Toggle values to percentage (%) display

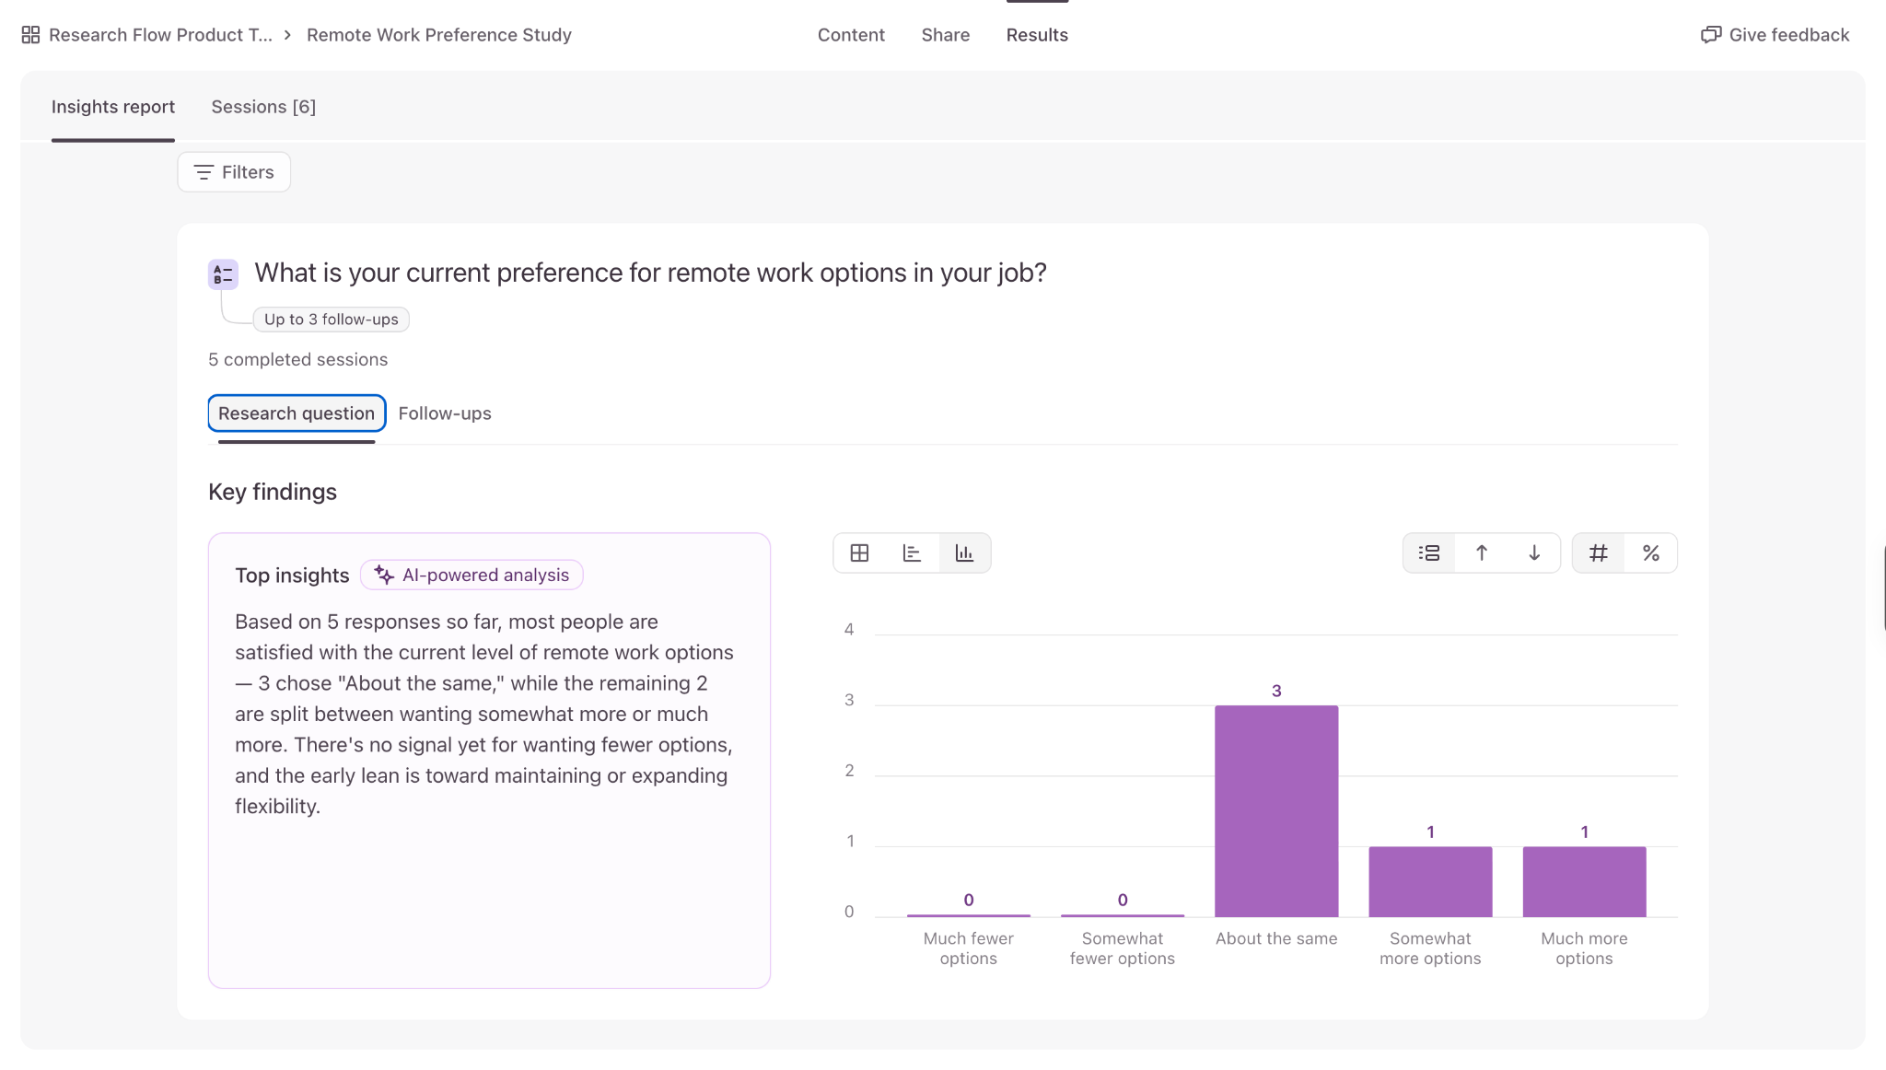pos(1651,553)
